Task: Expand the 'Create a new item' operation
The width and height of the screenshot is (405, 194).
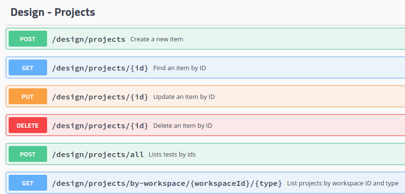Action: pyautogui.click(x=157, y=39)
